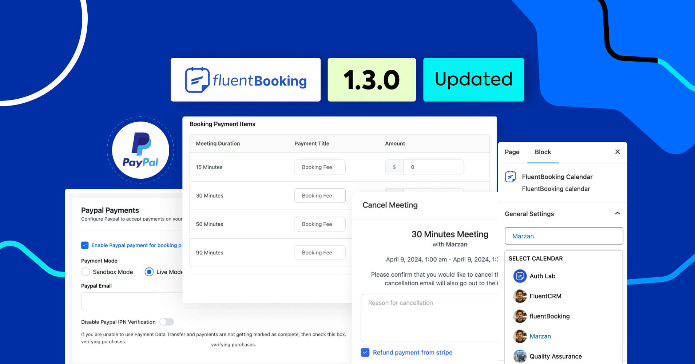Click the 1.3.0 version badge
This screenshot has width=695, height=364.
(x=372, y=80)
